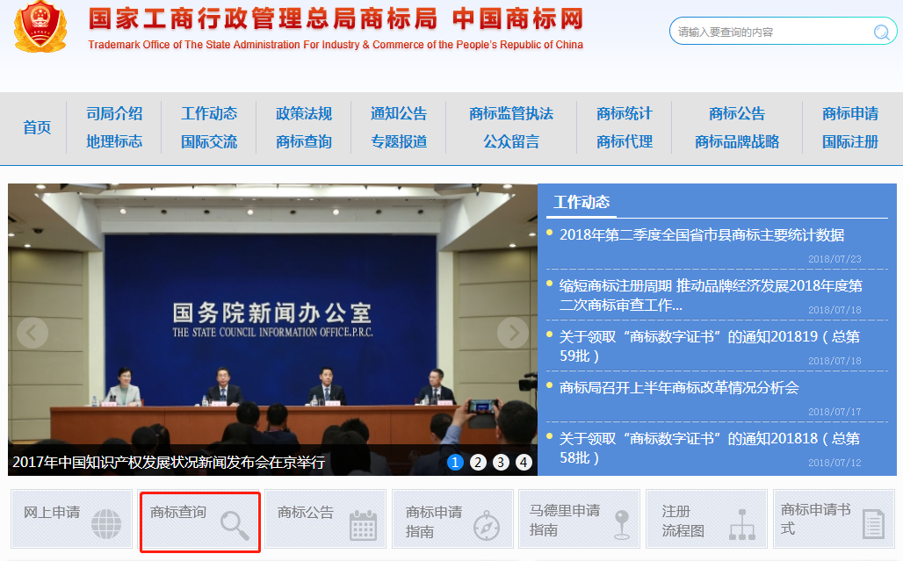
Task: Click the map pin icon for 马德里申请指南
Action: pos(622,523)
